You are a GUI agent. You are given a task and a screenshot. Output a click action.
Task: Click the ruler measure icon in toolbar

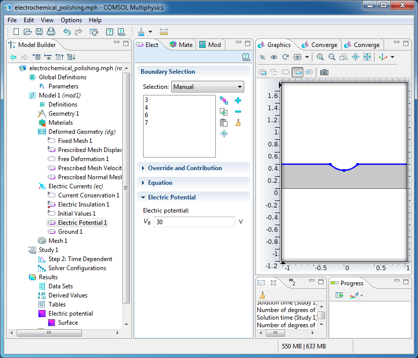[164, 32]
